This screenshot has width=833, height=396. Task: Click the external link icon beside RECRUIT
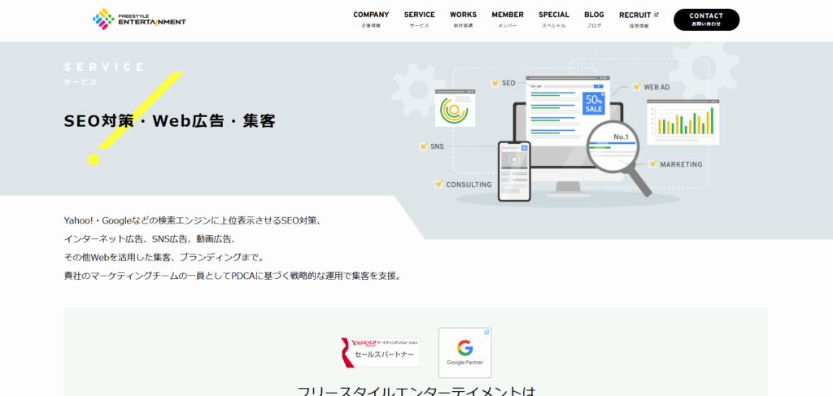coord(656,15)
